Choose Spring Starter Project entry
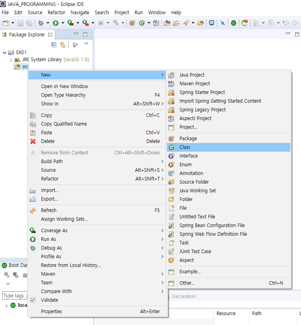 point(228,92)
